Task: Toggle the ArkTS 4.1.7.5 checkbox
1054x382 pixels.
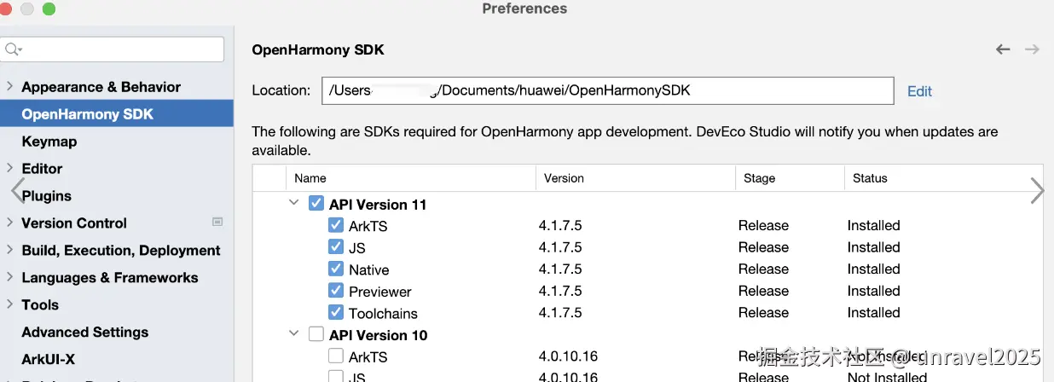Action: point(336,226)
